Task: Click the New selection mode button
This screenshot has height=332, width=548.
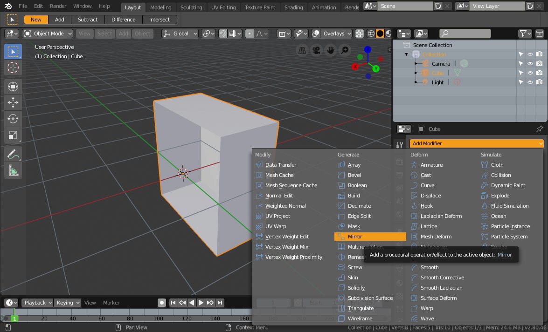Action: point(36,20)
